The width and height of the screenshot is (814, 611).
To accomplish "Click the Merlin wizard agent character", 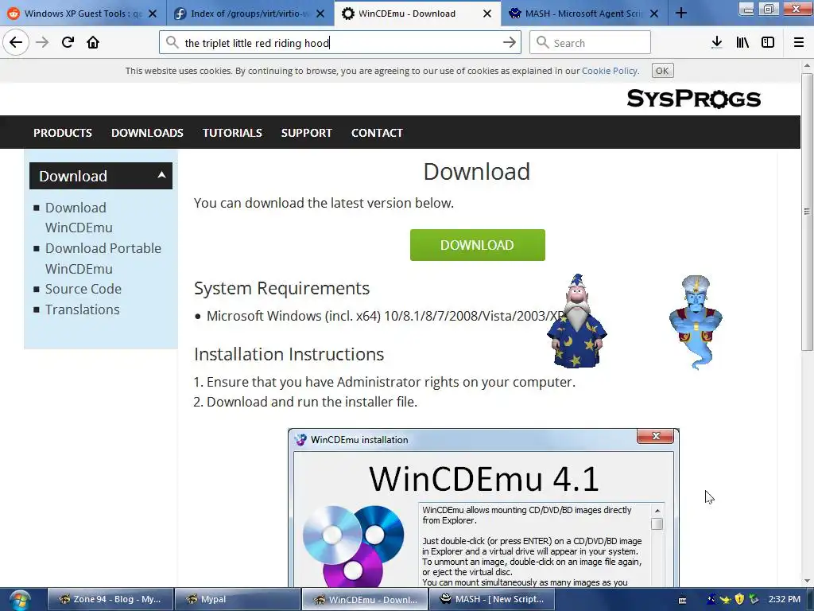I will click(577, 321).
